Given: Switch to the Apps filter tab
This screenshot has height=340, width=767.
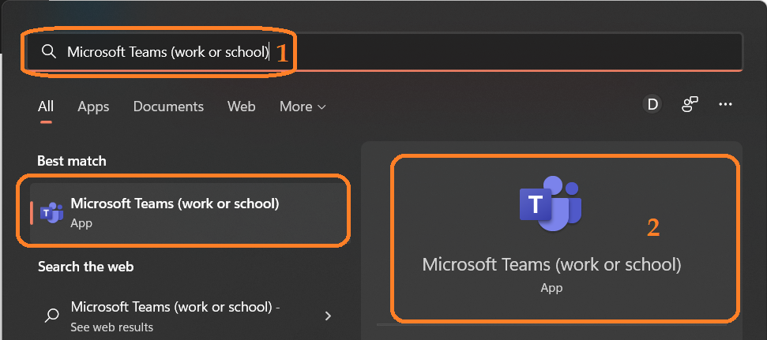Looking at the screenshot, I should coord(93,106).
